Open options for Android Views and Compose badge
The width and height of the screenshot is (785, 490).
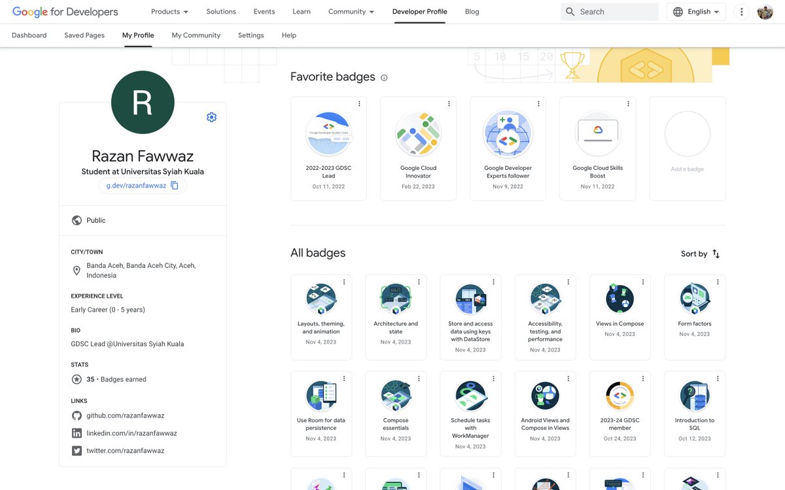tap(568, 379)
